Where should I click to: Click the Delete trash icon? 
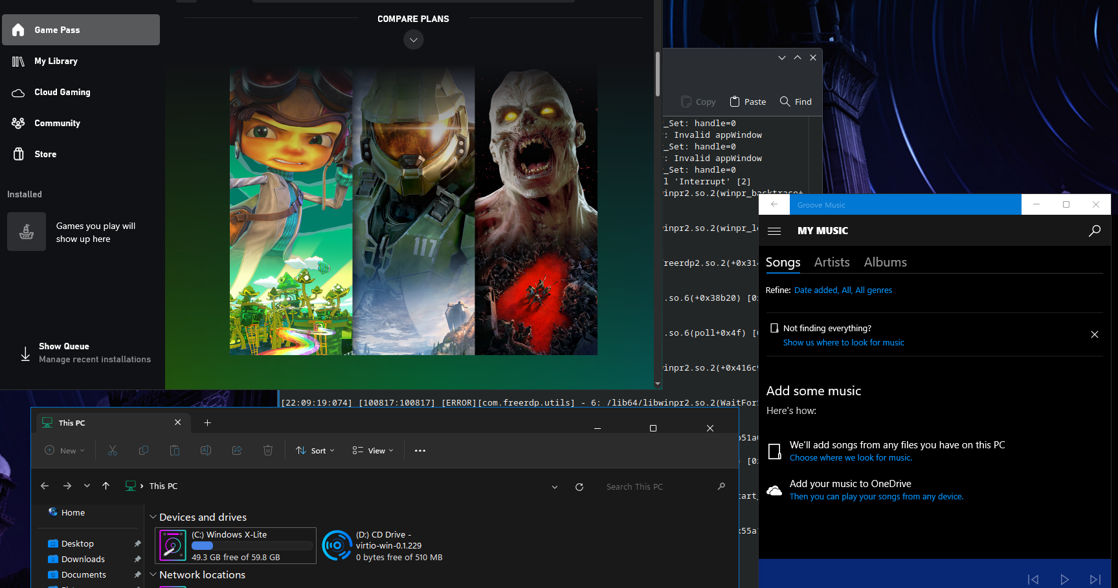(268, 450)
